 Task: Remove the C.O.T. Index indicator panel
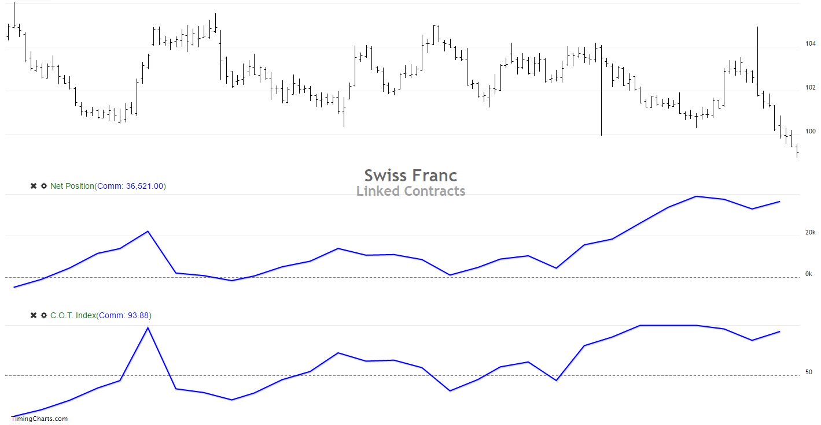coord(34,315)
